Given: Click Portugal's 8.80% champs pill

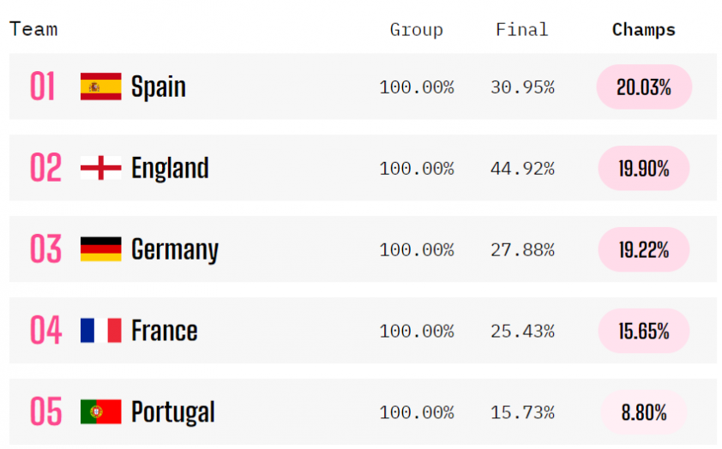Looking at the screenshot, I should tap(643, 412).
